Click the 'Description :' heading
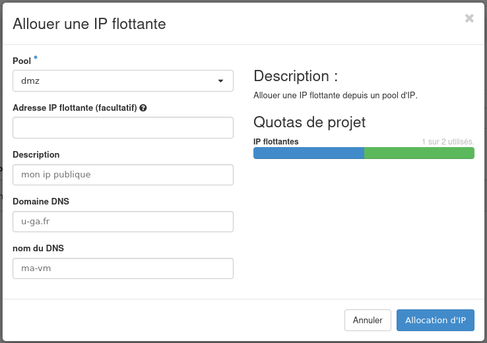Image resolution: width=487 pixels, height=343 pixels. click(x=296, y=76)
